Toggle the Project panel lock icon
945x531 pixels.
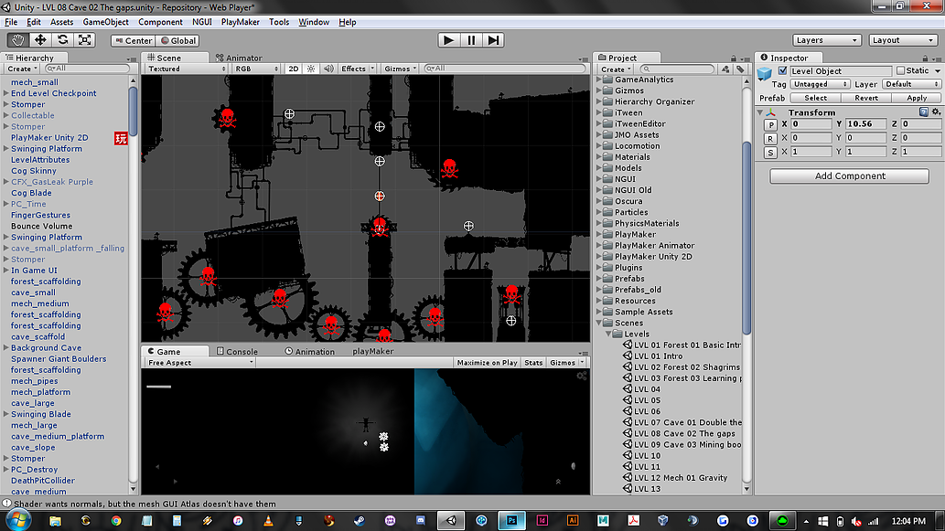(x=734, y=58)
